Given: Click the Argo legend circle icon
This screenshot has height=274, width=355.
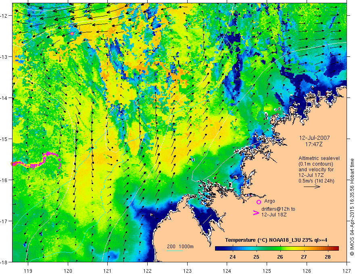Looking at the screenshot, I should (x=259, y=202).
